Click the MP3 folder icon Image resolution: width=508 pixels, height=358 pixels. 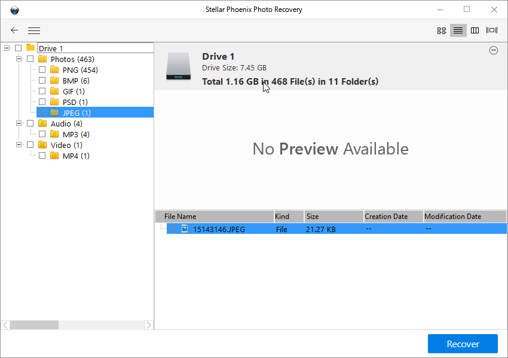tap(54, 134)
